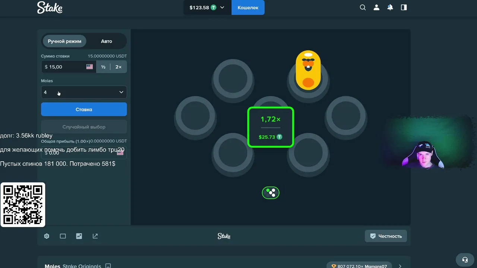Click the favorite icon next to Moles title
The height and width of the screenshot is (268, 477).
pos(108,266)
